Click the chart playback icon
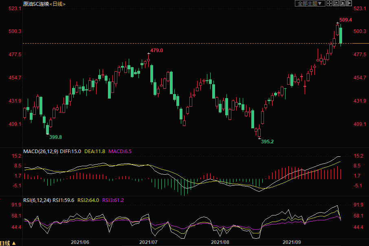Image resolution: width=369 pixels, height=246 pixels. coord(342,3)
